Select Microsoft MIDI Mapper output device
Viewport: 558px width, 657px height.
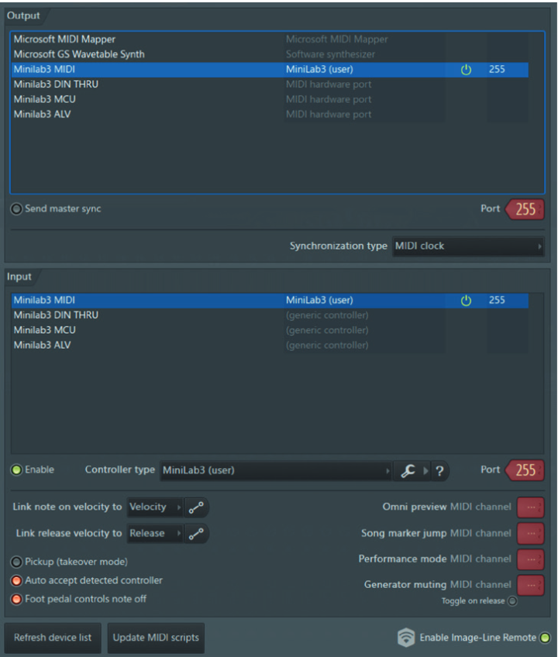[x=270, y=40]
